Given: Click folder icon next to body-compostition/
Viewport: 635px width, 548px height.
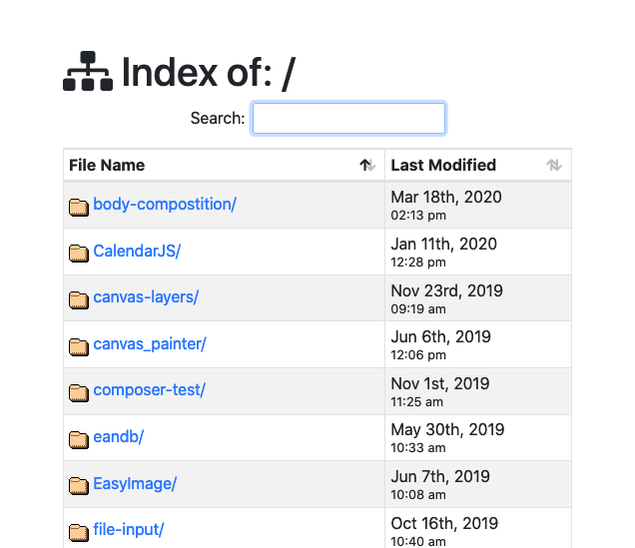Looking at the screenshot, I should (79, 208).
